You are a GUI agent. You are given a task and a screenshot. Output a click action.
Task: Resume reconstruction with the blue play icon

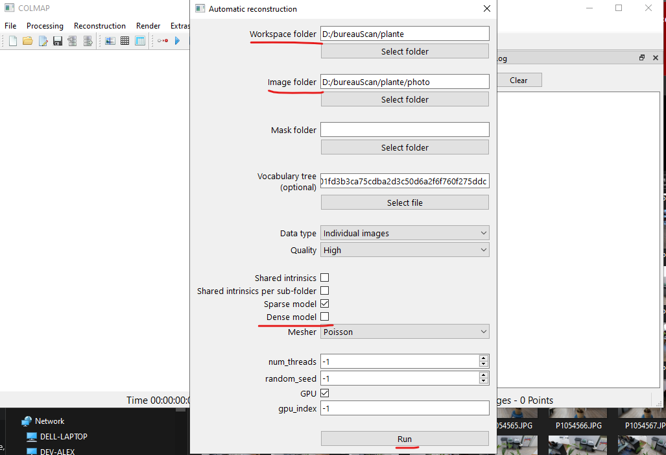178,40
